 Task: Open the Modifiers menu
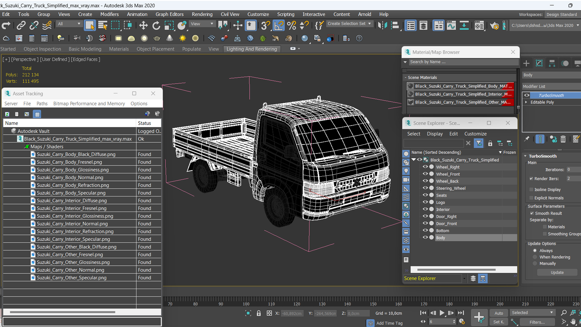[x=110, y=14]
